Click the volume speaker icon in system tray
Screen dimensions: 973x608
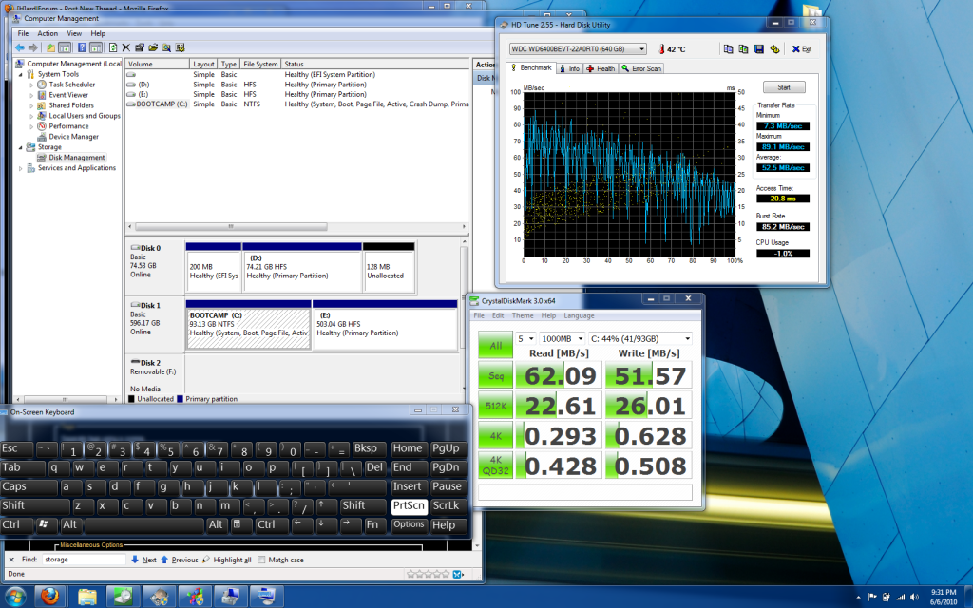pyautogui.click(x=914, y=598)
